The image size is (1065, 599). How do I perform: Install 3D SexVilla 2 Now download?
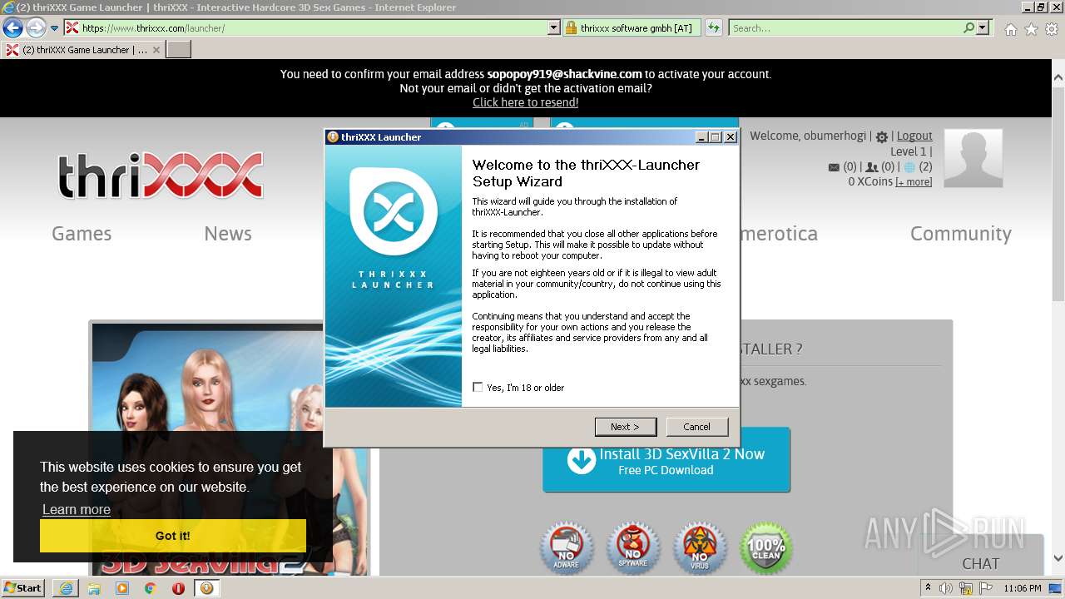666,460
